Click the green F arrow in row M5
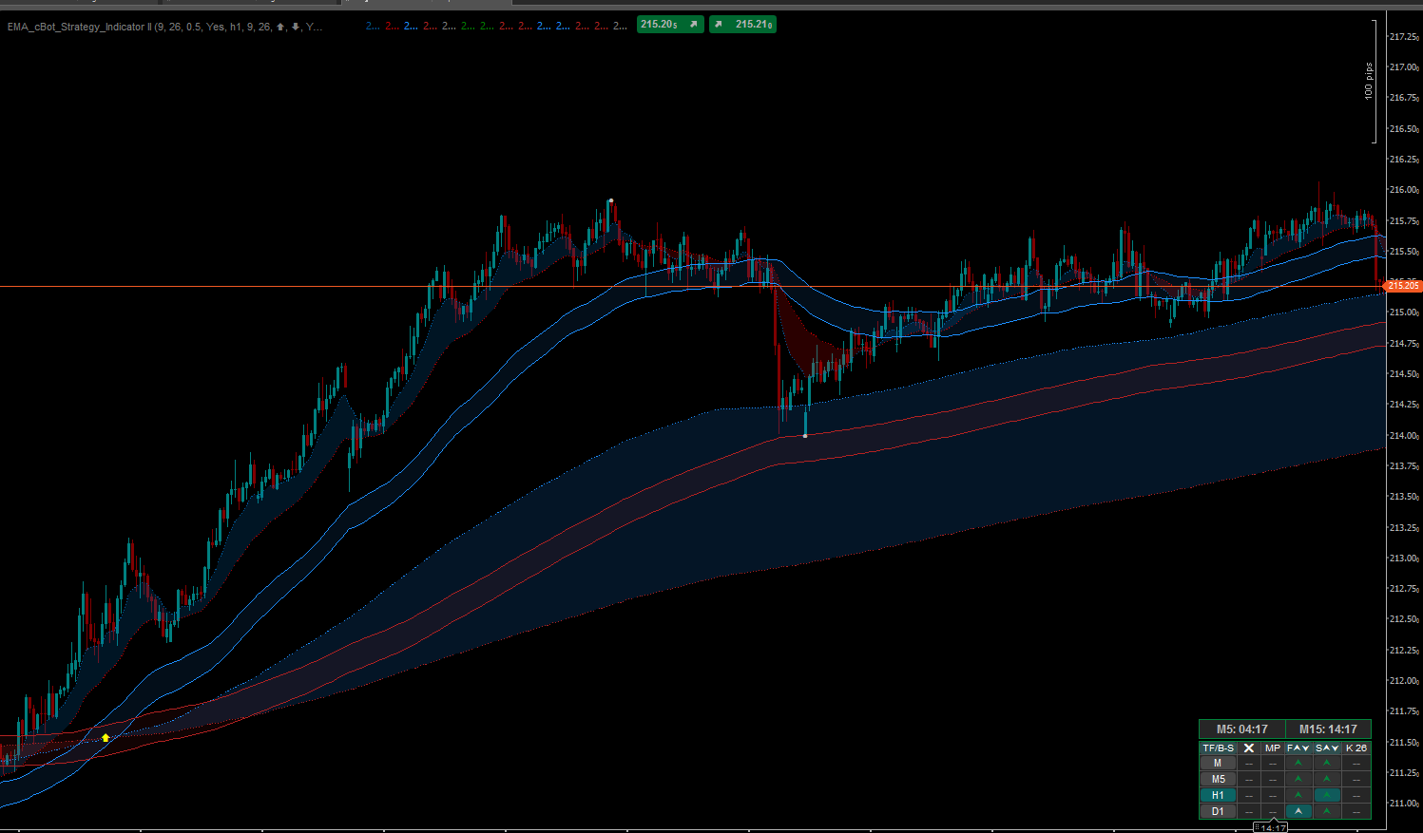1423x833 pixels. coord(1298,779)
